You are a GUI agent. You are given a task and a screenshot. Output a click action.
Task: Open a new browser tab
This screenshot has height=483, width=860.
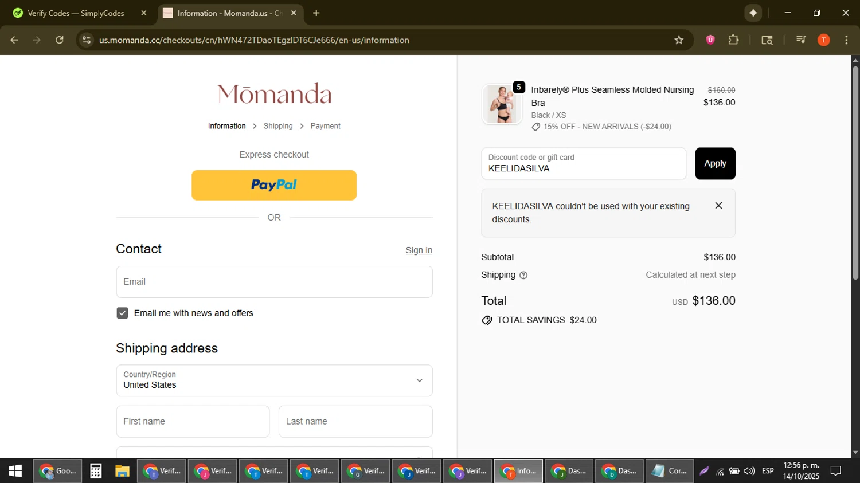[x=316, y=13]
